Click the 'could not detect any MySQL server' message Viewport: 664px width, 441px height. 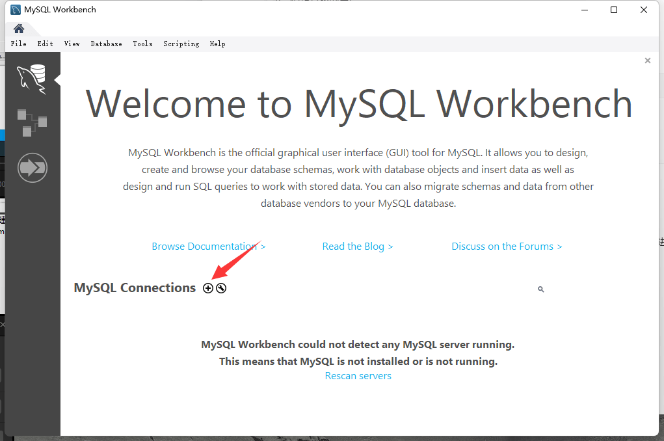click(358, 345)
